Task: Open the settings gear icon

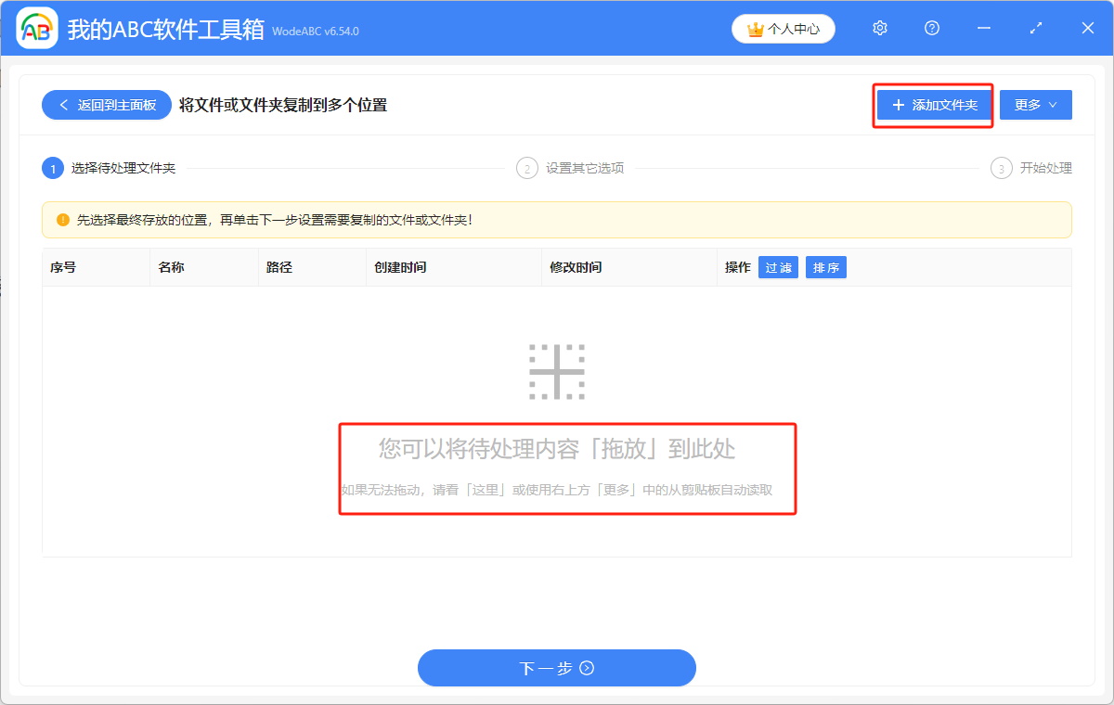Action: 879,28
